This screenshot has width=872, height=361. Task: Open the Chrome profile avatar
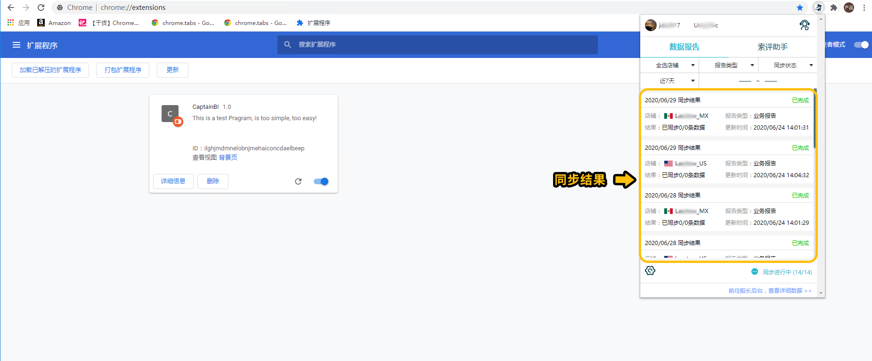point(849,8)
